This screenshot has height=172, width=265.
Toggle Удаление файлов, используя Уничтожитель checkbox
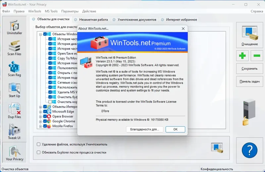(x=38, y=144)
